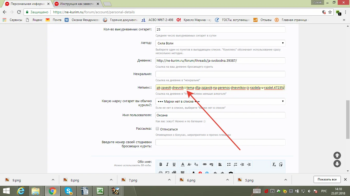Apply italic formatting in the editor
Screen dimensions: 350x196
click(167, 164)
